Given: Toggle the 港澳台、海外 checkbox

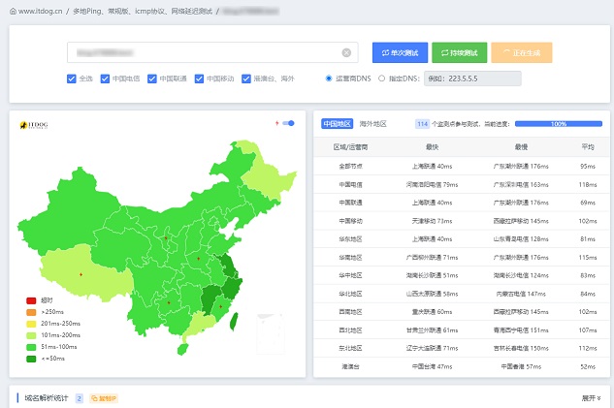Looking at the screenshot, I should click(x=246, y=78).
